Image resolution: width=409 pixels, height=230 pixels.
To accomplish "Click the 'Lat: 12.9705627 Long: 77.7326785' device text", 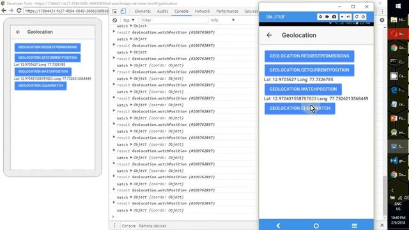I will (x=298, y=79).
